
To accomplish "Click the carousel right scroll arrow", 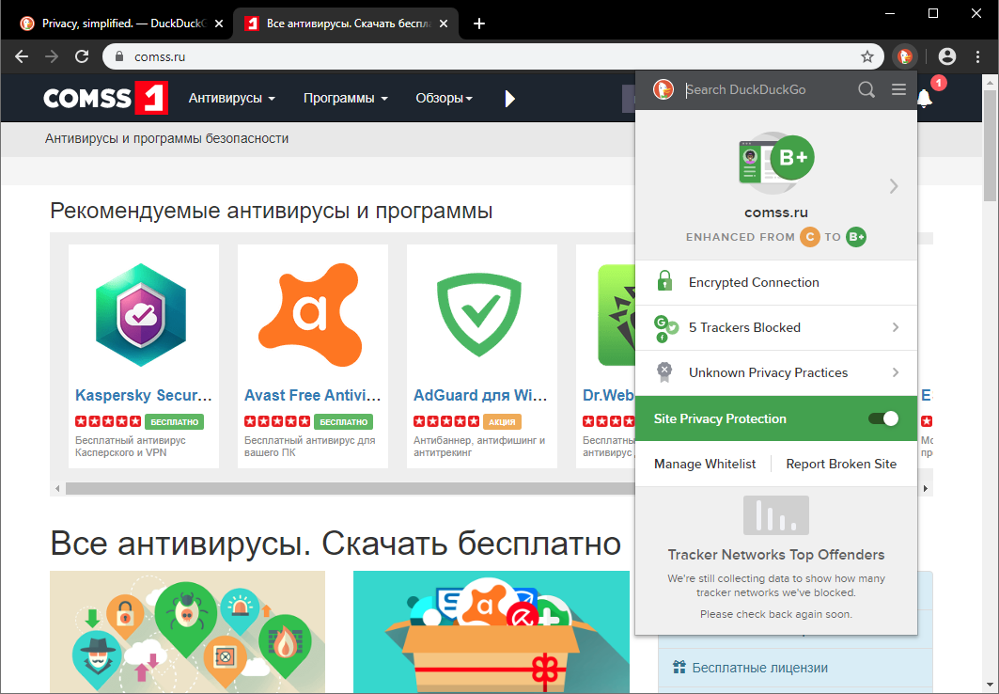I will click(926, 489).
